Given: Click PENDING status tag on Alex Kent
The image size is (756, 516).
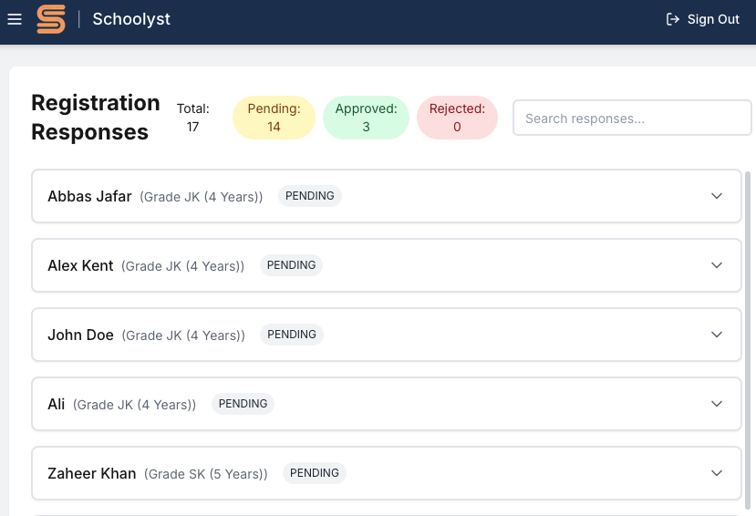Looking at the screenshot, I should pyautogui.click(x=291, y=265).
